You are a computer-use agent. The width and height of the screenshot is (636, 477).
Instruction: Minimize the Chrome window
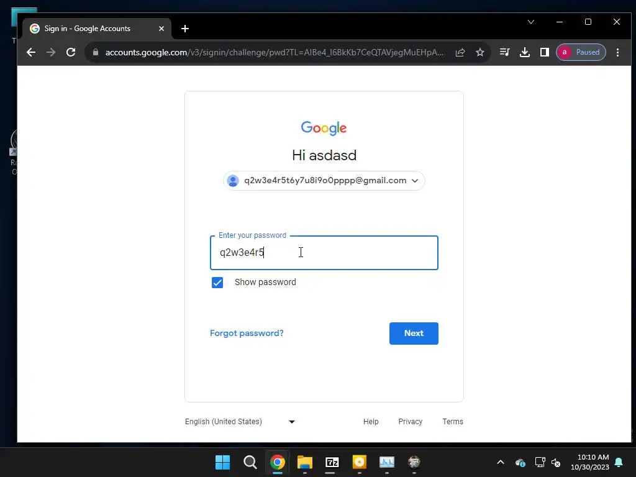click(x=560, y=22)
